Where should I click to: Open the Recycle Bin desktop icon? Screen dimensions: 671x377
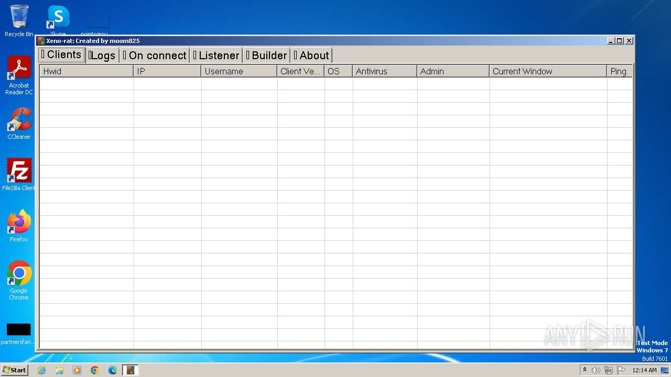pos(19,21)
